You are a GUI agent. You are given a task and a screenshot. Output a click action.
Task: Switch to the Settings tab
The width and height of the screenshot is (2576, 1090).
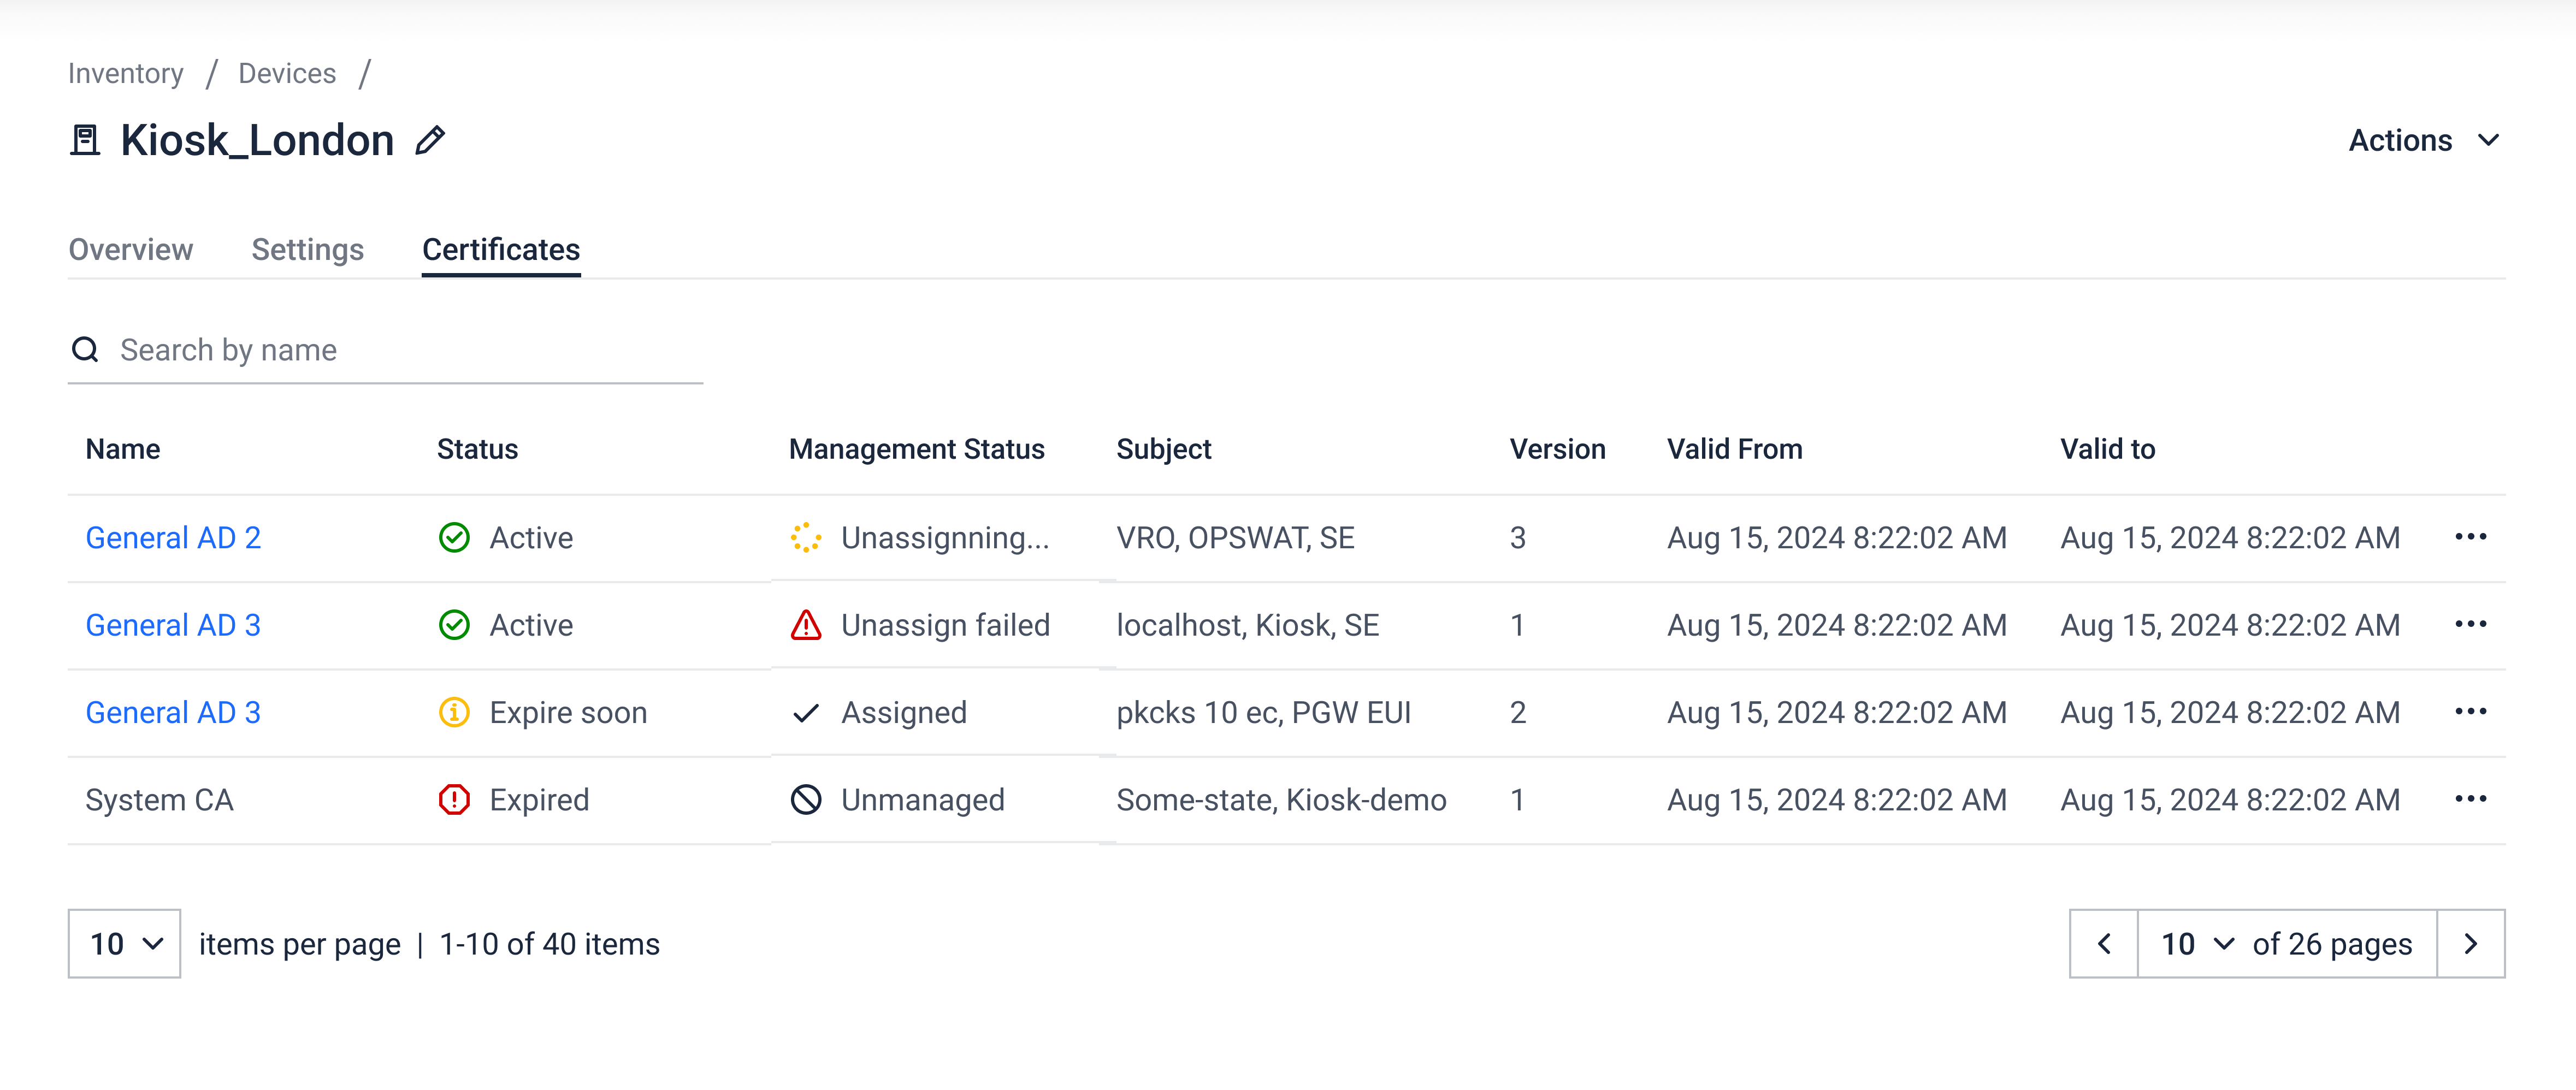tap(307, 250)
